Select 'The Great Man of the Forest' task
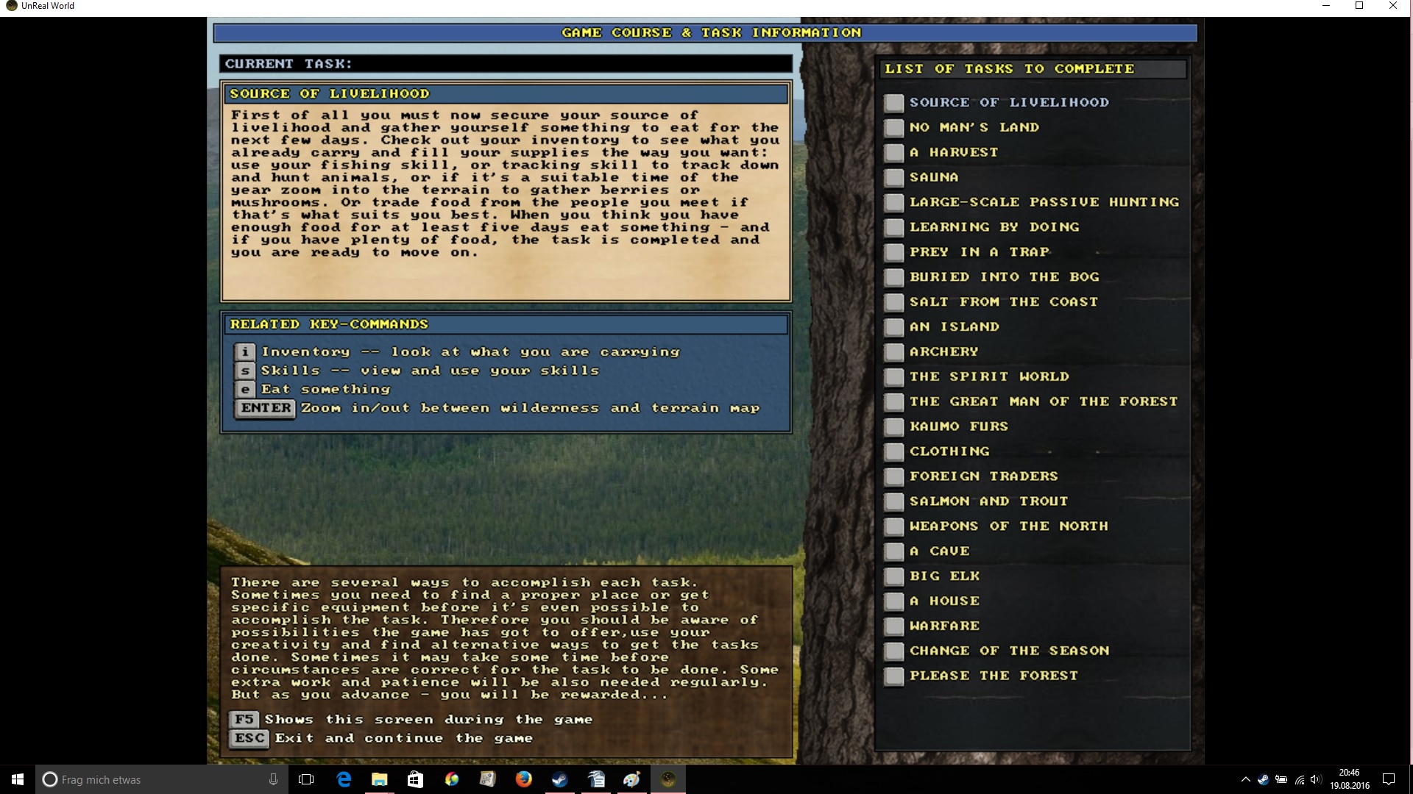 tap(1044, 402)
